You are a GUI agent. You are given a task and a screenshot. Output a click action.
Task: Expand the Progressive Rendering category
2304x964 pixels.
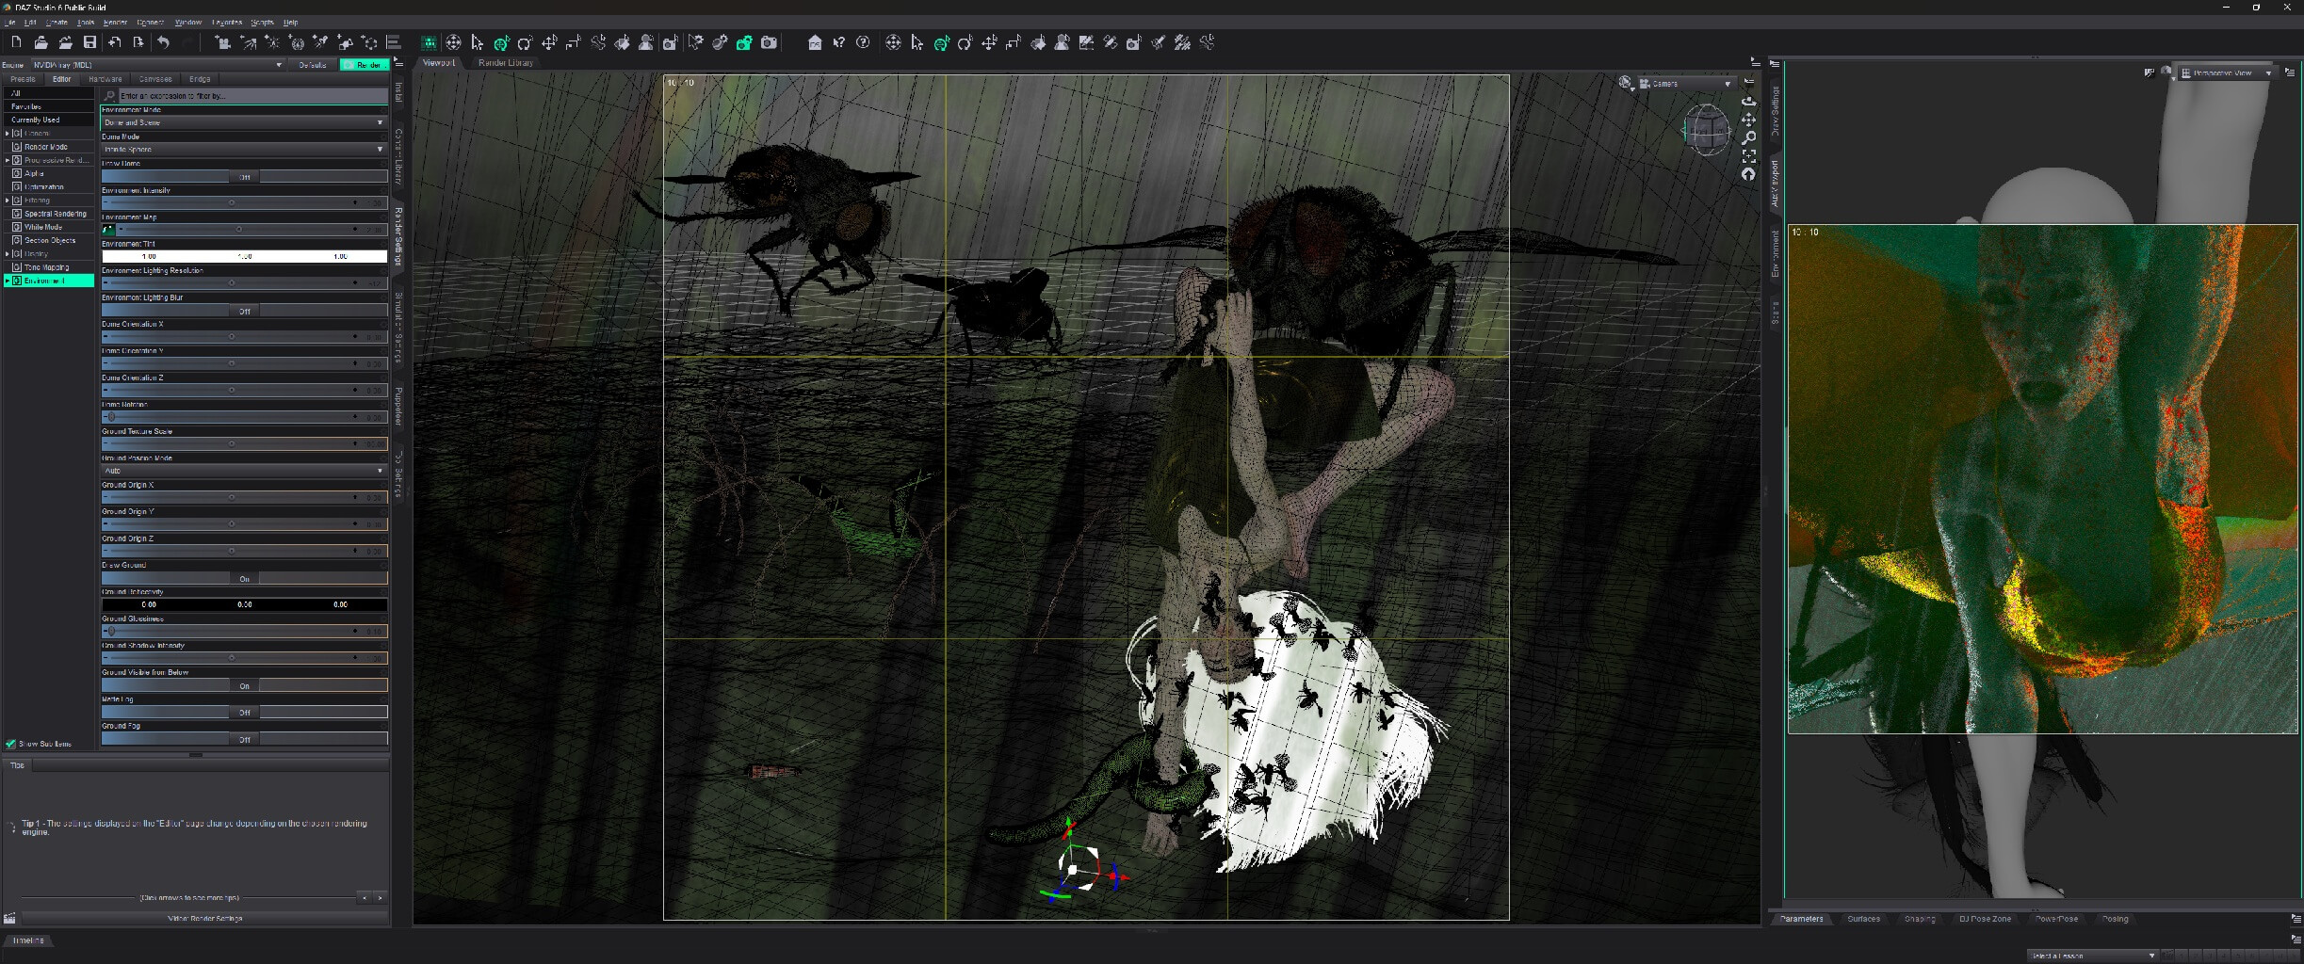[8, 160]
